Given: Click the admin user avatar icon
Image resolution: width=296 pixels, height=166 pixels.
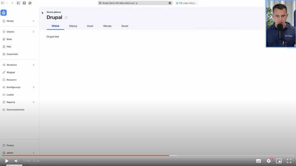Looking at the screenshot, I should 4,153.
